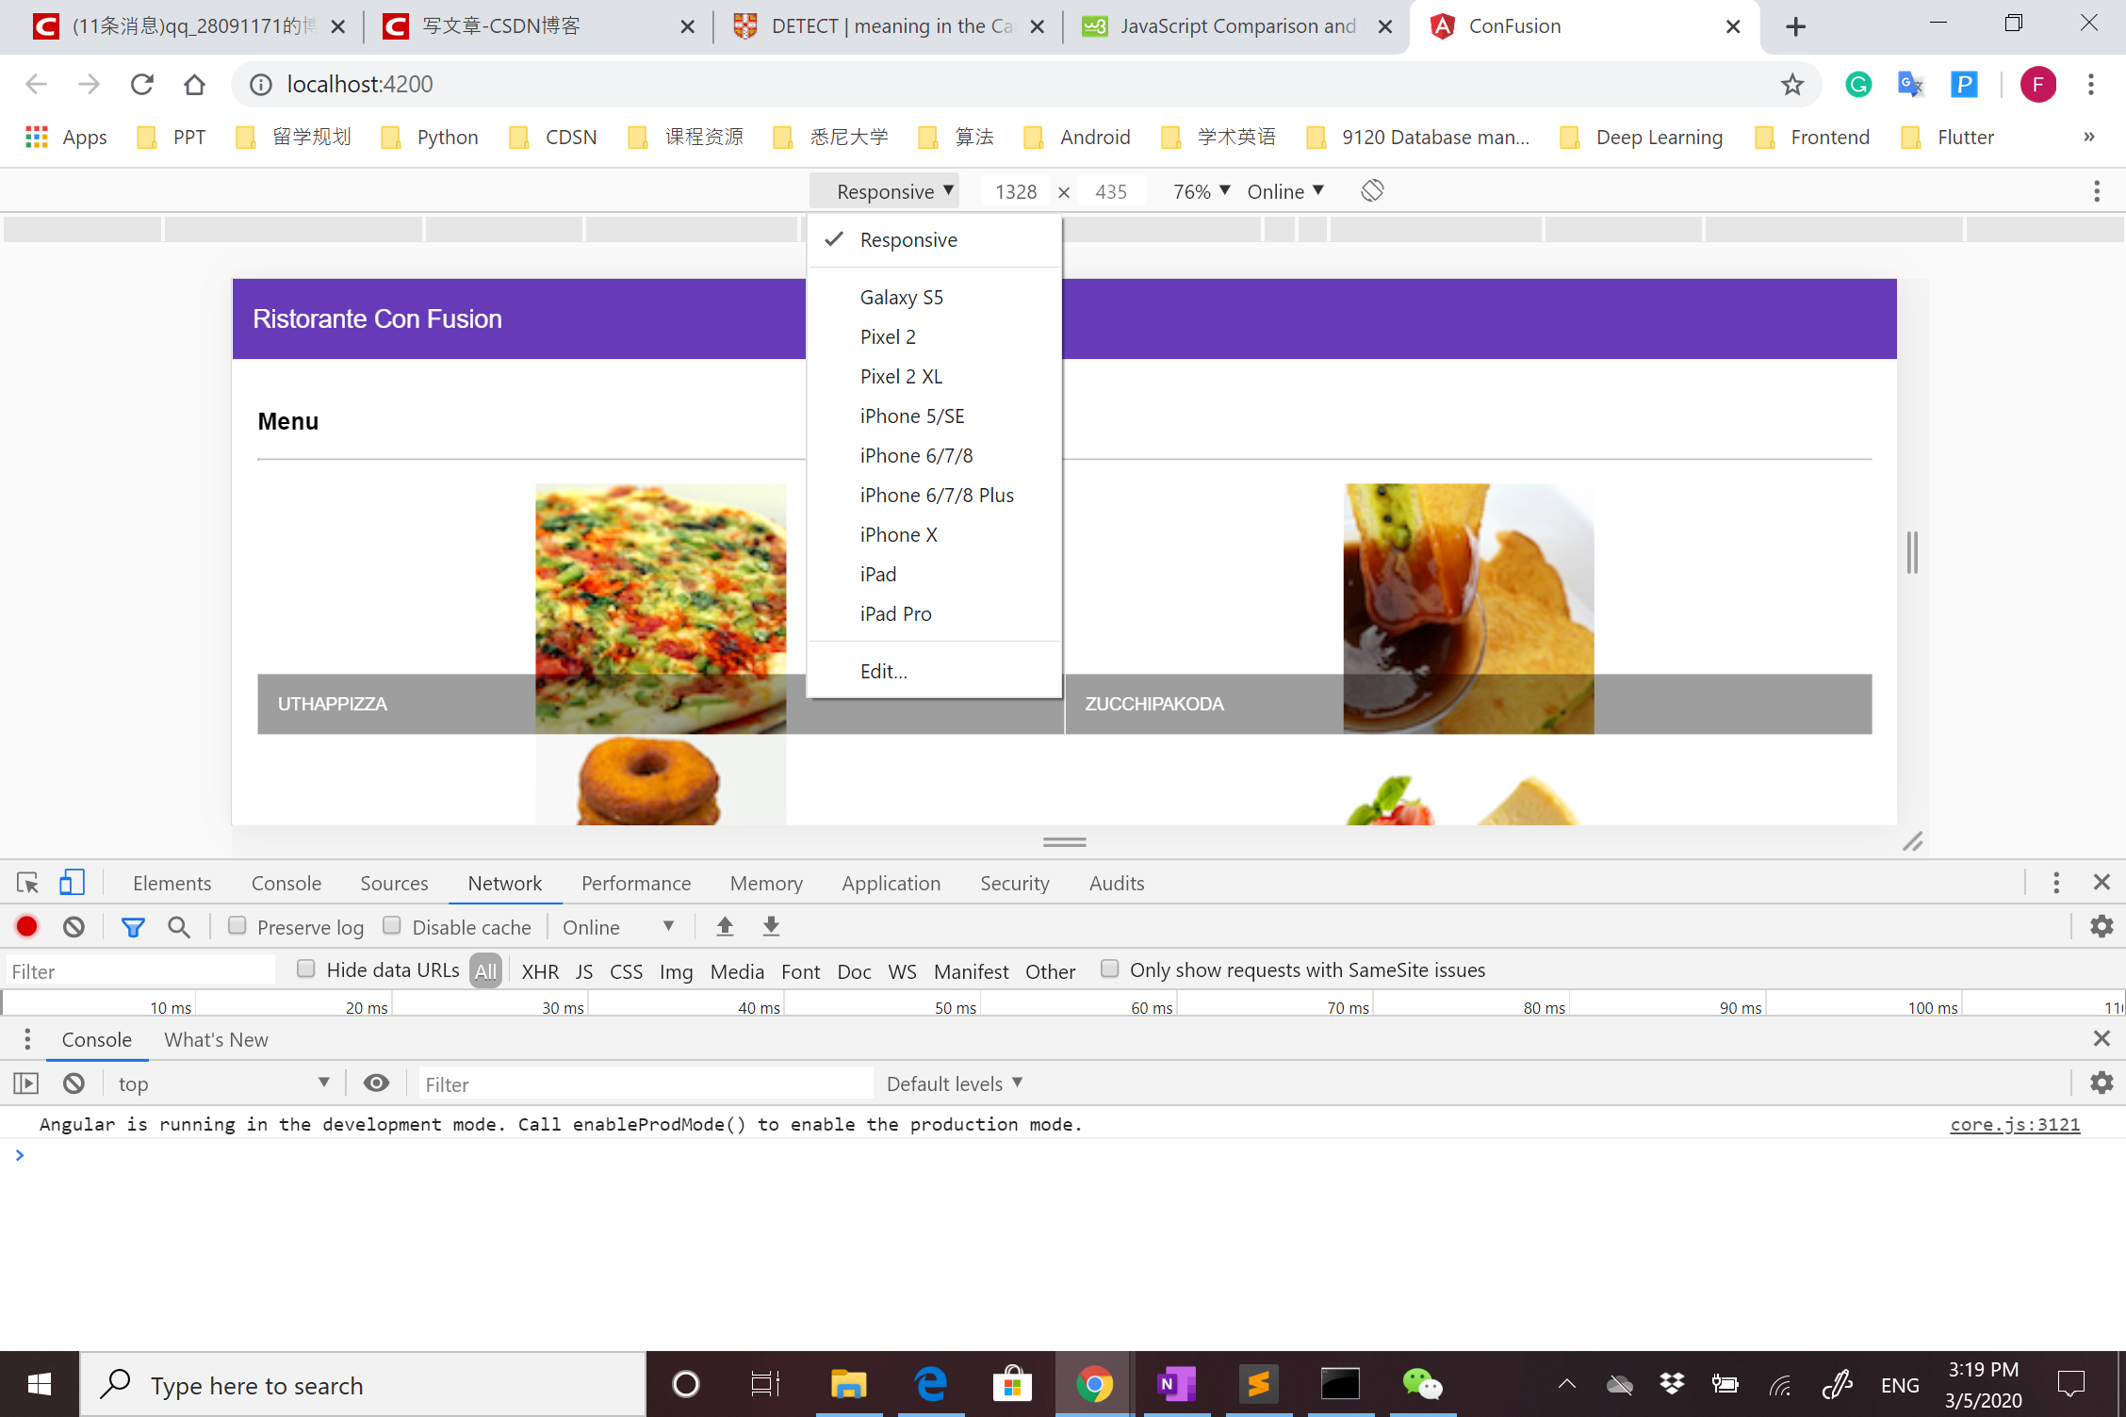Open the core.js:3121 source link
Image resolution: width=2126 pixels, height=1417 pixels.
point(2014,1124)
